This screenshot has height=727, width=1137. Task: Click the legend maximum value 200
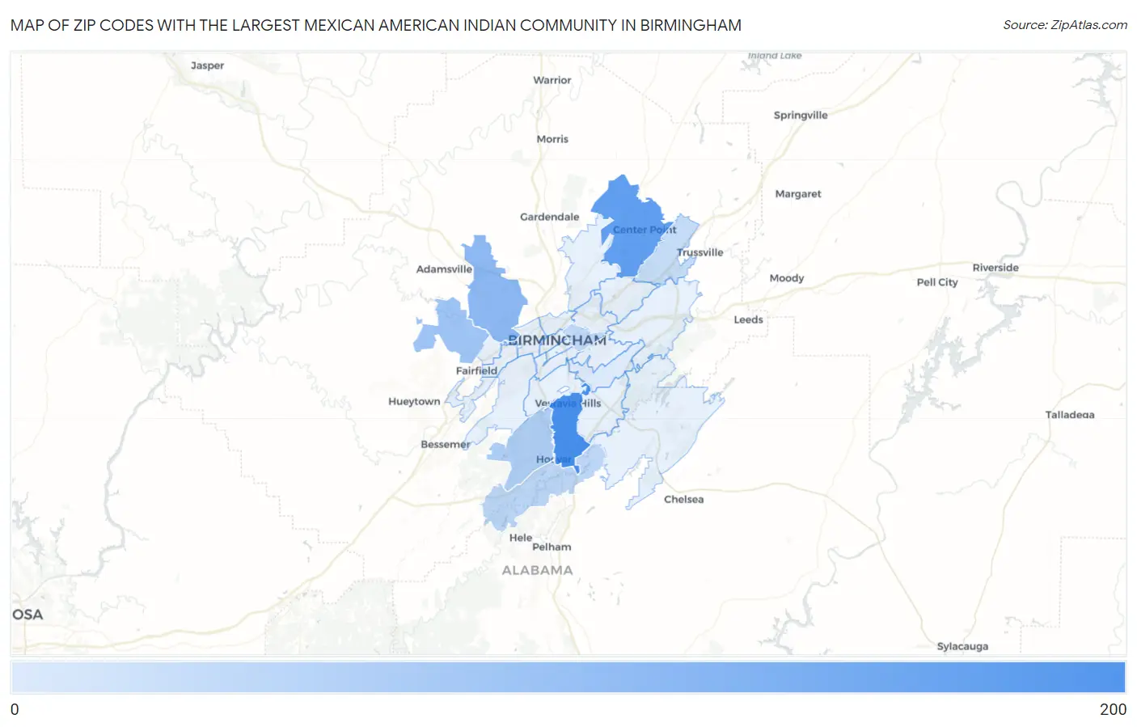[1113, 709]
